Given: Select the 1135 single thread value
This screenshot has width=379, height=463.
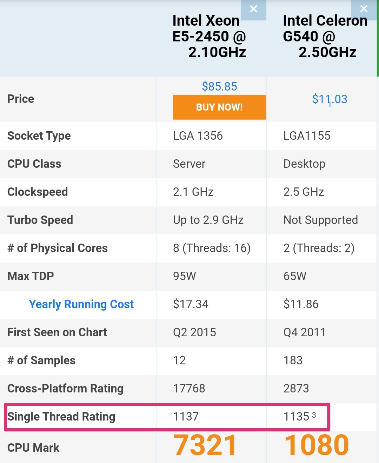Looking at the screenshot, I should click(296, 417).
